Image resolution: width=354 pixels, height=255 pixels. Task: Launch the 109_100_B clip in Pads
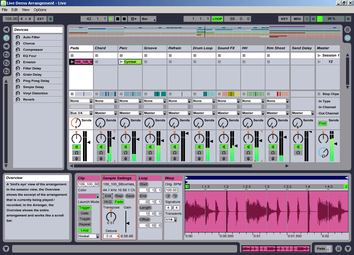[72, 62]
